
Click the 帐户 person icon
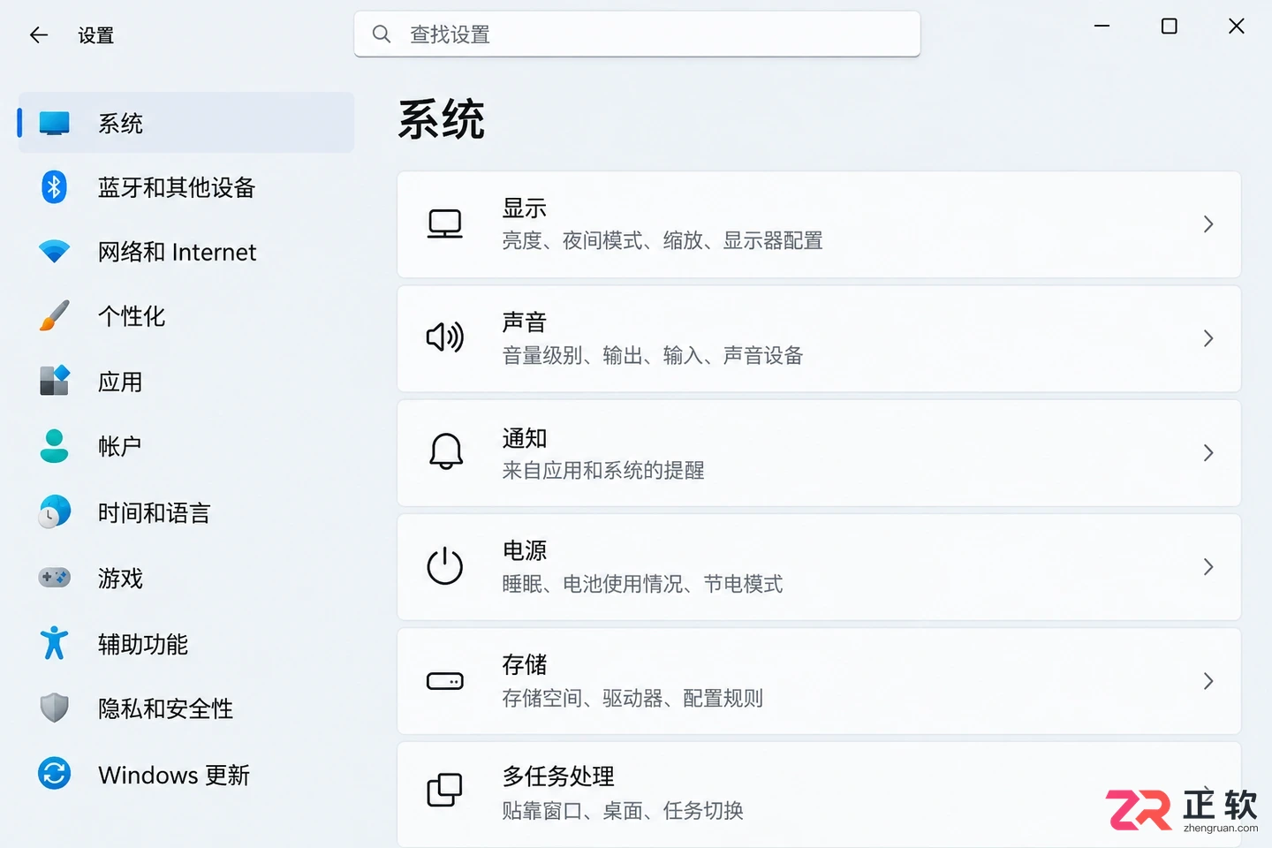(x=55, y=446)
